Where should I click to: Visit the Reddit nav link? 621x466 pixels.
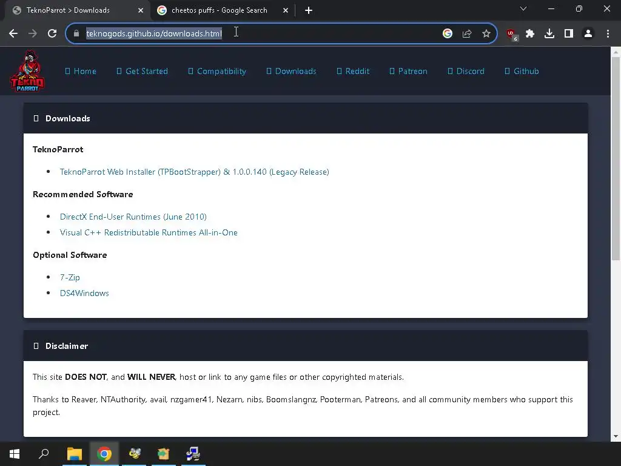pos(354,72)
